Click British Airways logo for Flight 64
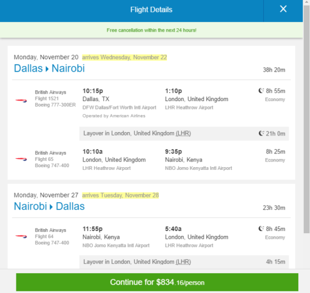 21,236
